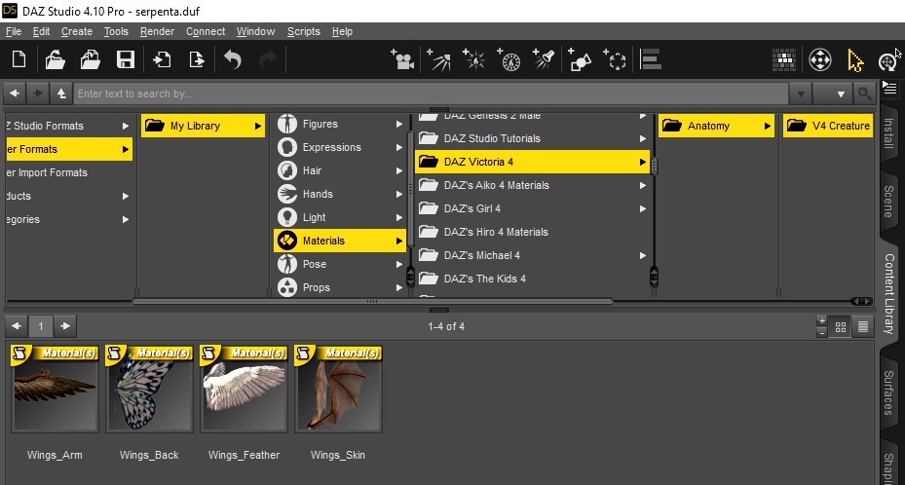Open the Render menu

point(157,31)
